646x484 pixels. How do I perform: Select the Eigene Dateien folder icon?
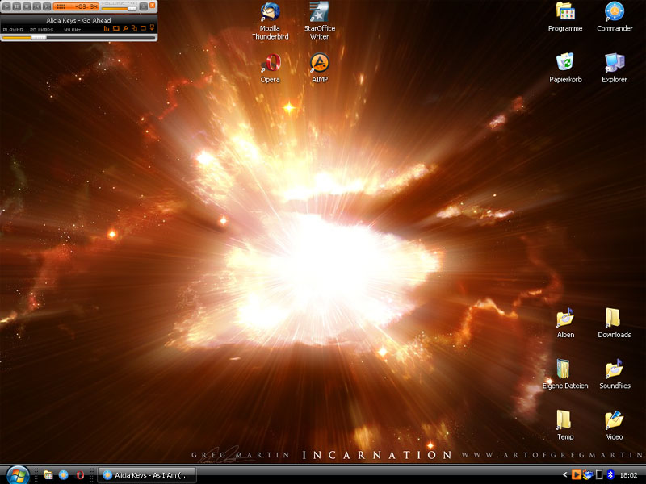tap(565, 374)
